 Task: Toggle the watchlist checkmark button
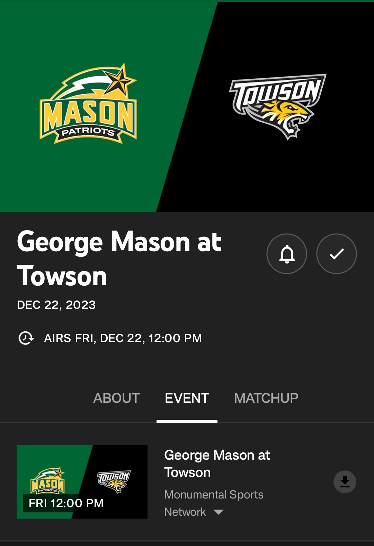coord(337,254)
